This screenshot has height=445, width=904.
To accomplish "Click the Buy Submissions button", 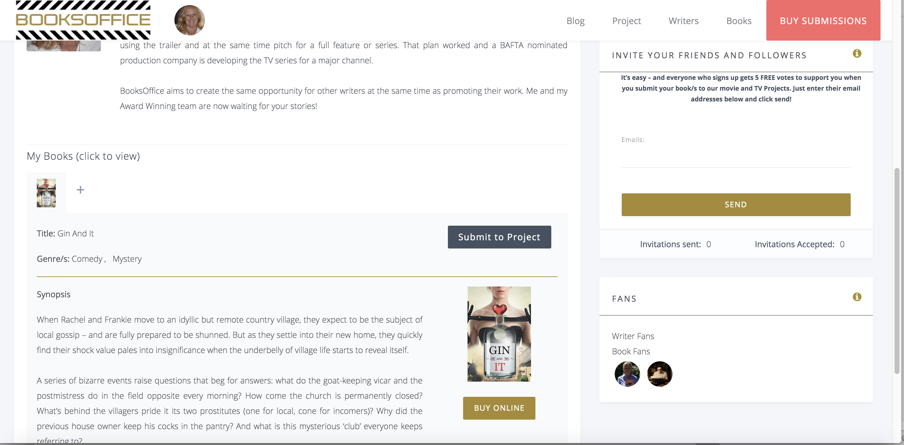I will [823, 20].
